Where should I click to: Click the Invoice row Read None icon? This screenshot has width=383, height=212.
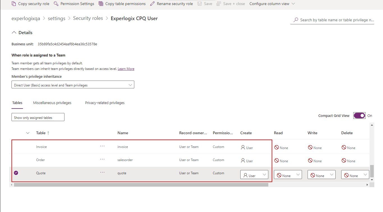coord(277,147)
